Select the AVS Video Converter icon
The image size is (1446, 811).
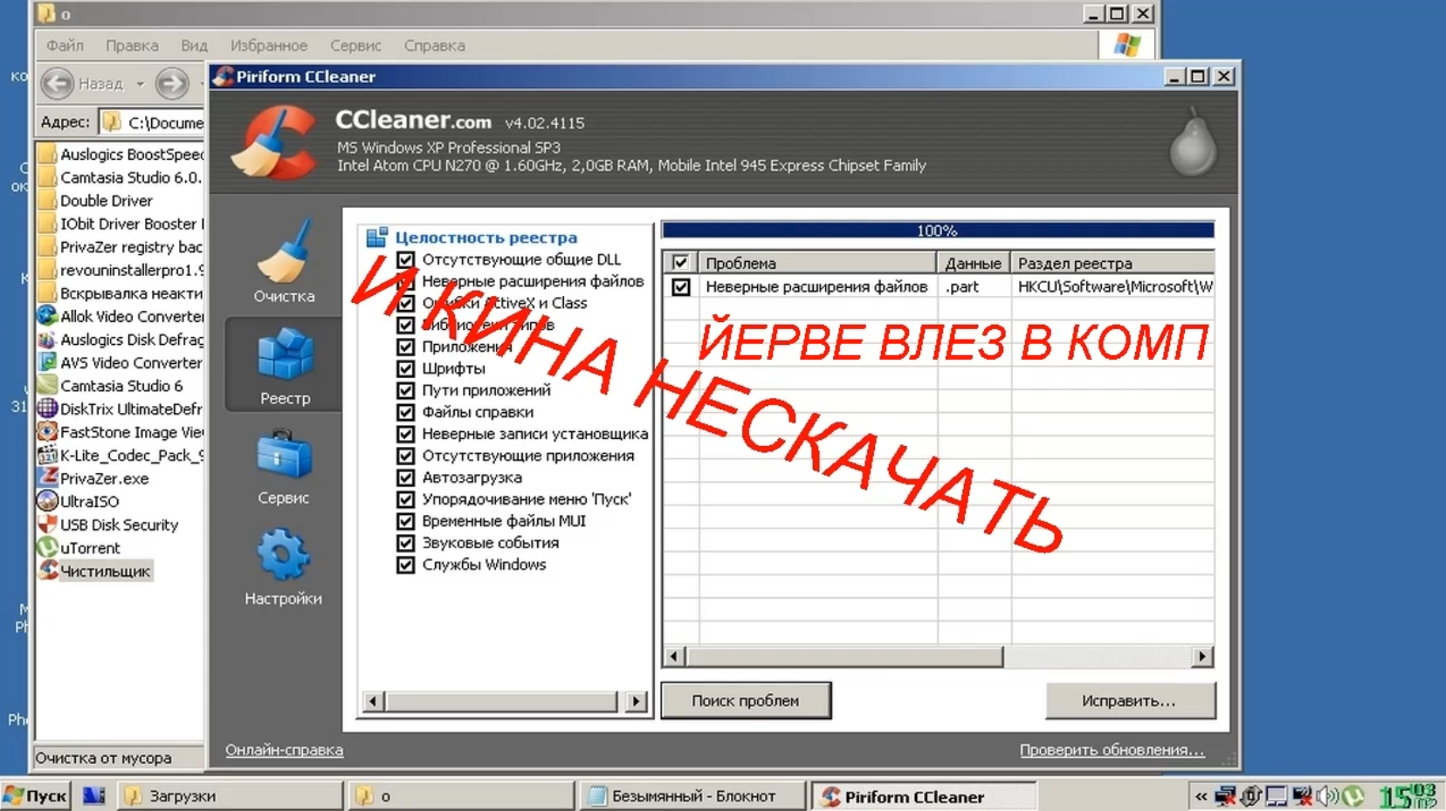(x=47, y=362)
